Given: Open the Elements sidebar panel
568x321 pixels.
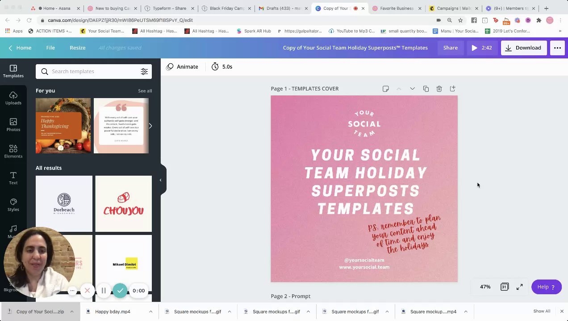Looking at the screenshot, I should 13,152.
